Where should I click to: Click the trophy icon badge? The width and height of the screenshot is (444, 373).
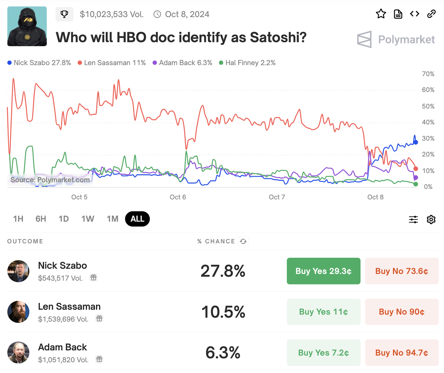[64, 14]
